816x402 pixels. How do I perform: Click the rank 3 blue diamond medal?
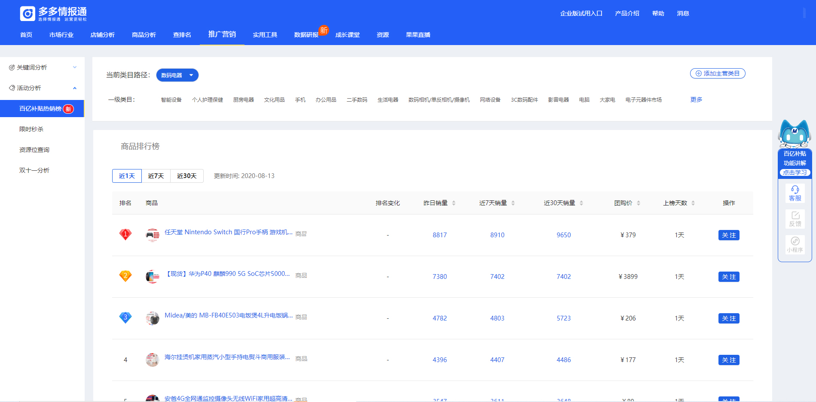pyautogui.click(x=125, y=317)
